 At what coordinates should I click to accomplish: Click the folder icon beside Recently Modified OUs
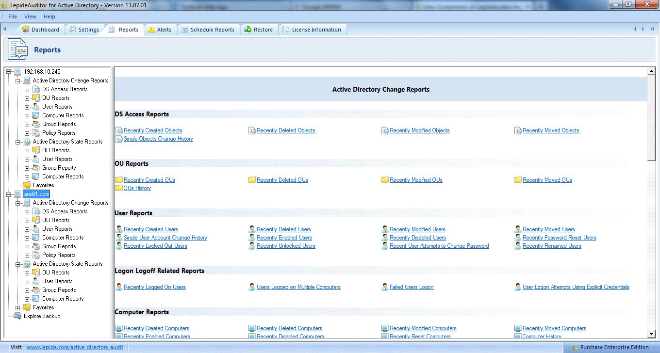385,180
